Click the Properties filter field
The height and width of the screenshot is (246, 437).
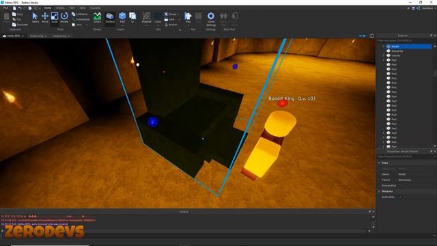tap(406, 156)
